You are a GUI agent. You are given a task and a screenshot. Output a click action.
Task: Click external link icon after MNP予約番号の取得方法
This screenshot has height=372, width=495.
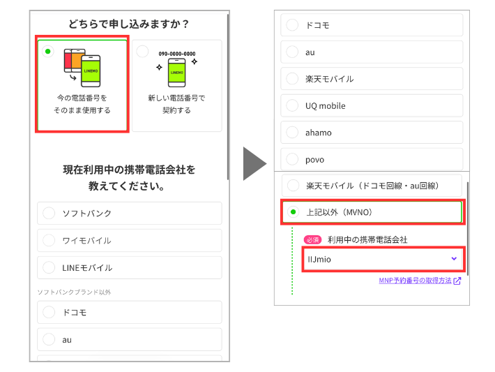click(457, 281)
